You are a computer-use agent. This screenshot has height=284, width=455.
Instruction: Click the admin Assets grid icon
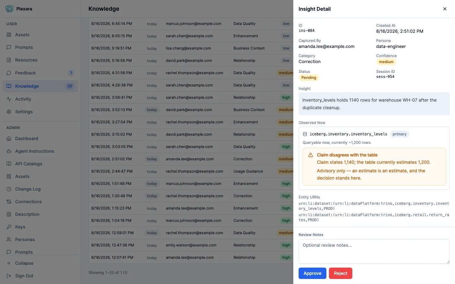[x=9, y=176]
